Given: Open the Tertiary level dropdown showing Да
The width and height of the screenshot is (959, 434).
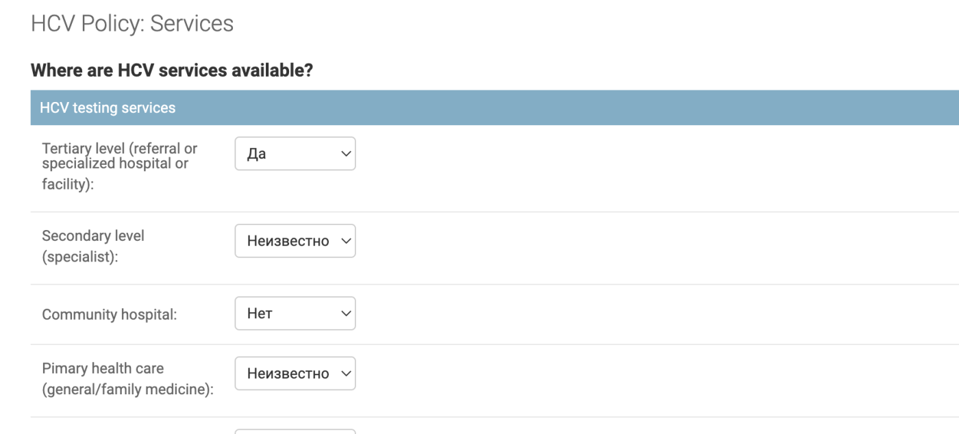Looking at the screenshot, I should (295, 154).
